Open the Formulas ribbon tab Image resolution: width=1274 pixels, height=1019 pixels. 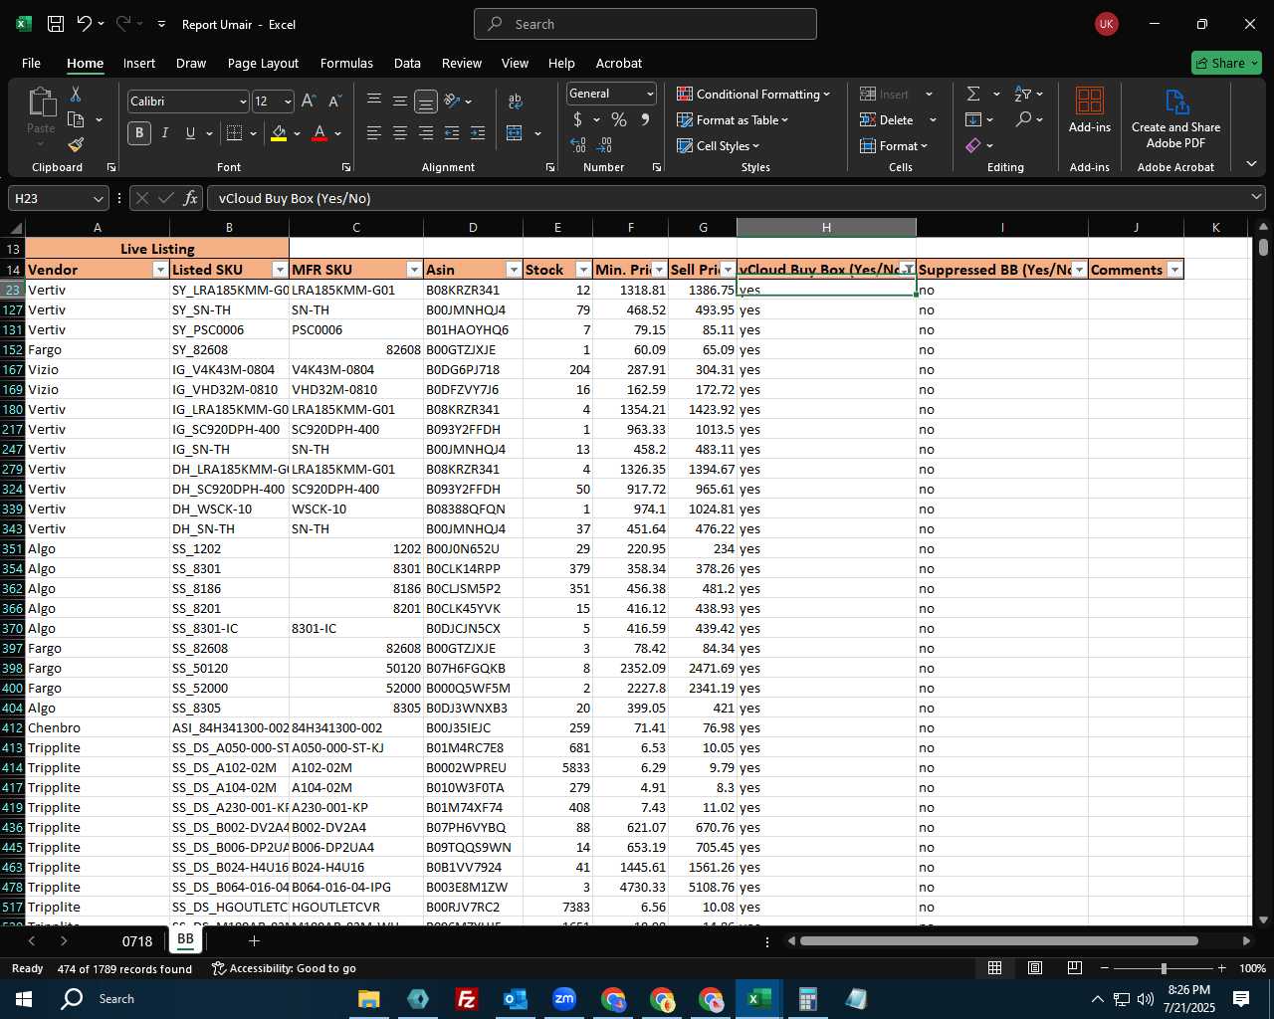[346, 63]
